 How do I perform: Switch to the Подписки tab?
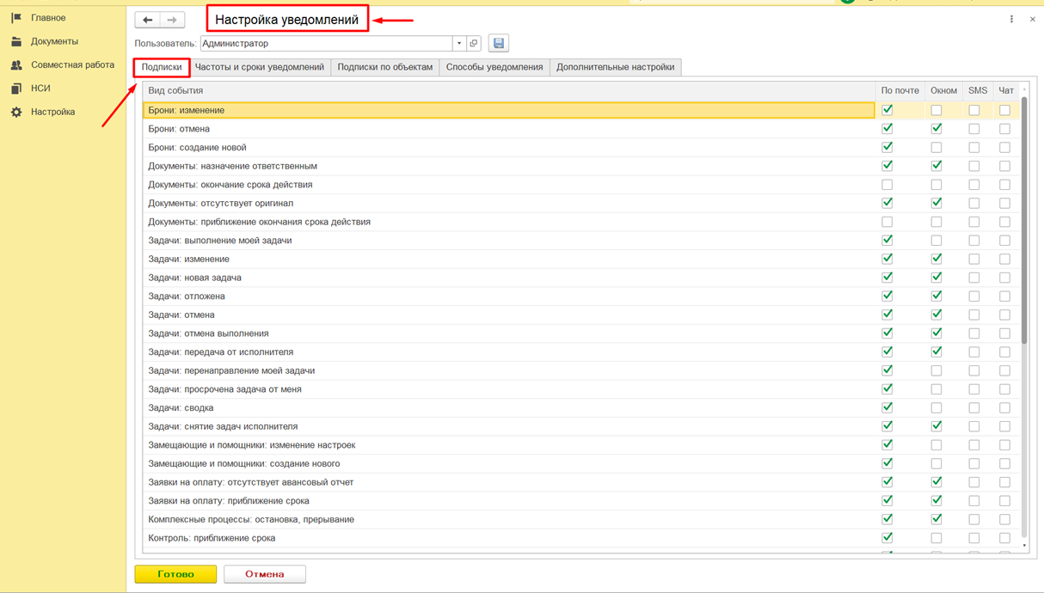tap(162, 67)
